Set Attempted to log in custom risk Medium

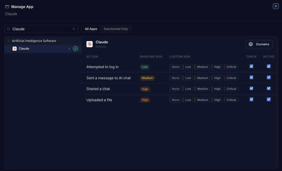[x=203, y=67]
